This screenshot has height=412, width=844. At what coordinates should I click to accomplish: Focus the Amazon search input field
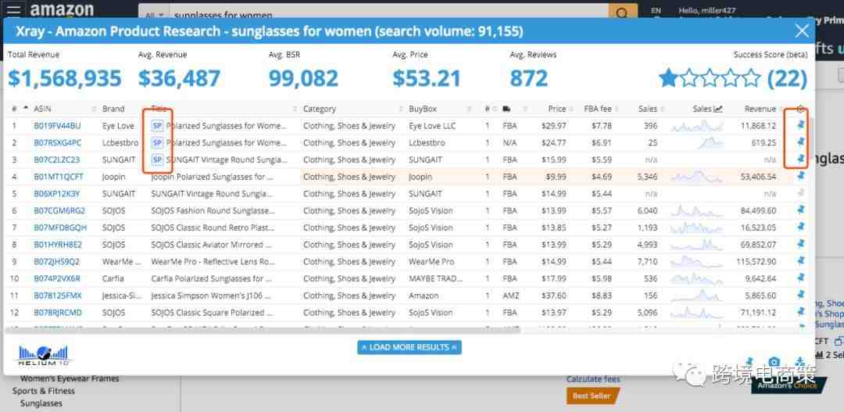point(388,13)
